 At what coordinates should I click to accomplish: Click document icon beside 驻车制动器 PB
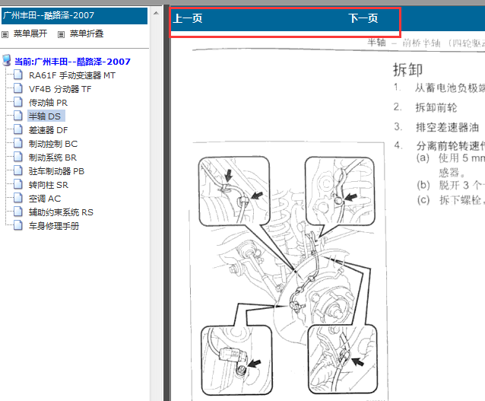coord(18,170)
